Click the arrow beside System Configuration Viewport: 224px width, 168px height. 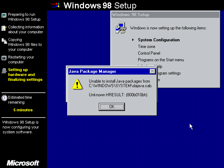coord(133,40)
